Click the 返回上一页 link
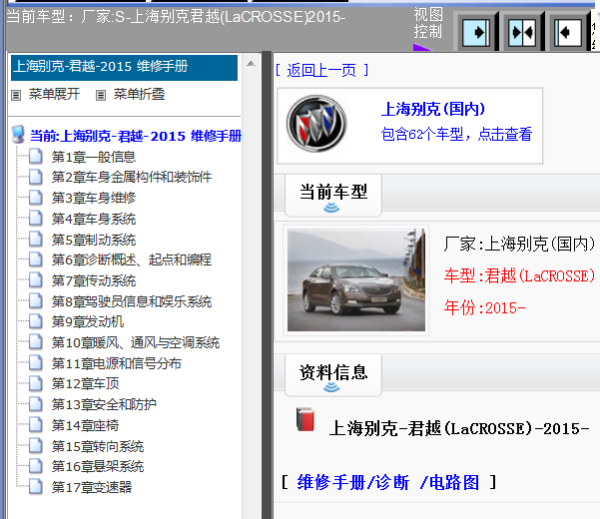This screenshot has height=519, width=600. [x=321, y=71]
